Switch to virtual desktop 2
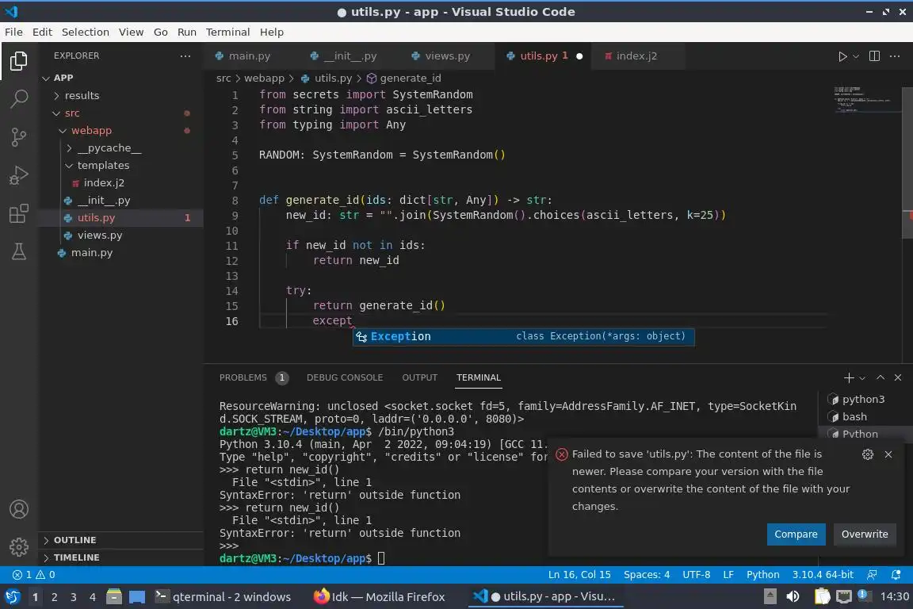913x609 pixels. coord(54,597)
